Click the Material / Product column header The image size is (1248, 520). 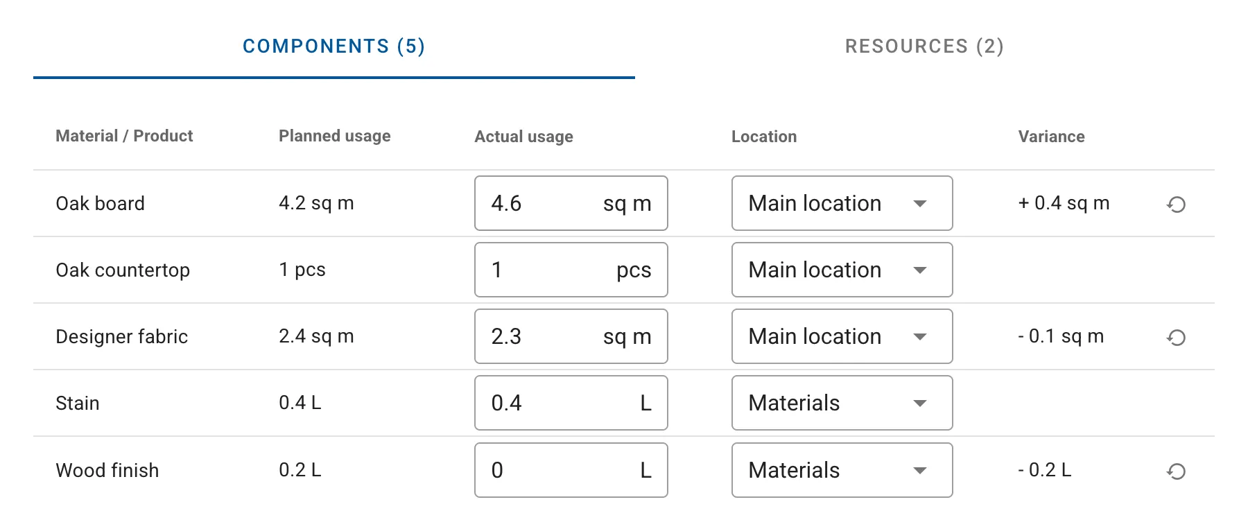124,136
